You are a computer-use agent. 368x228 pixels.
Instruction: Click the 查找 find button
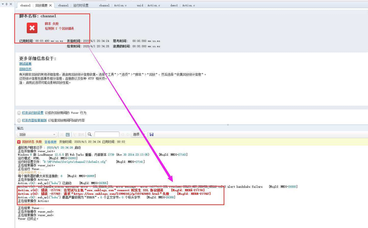(79, 135)
